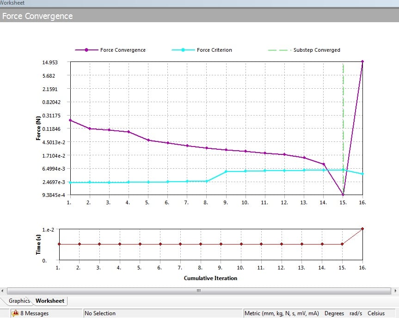Click the right arrow of the horizontal scrollbar
Screen dimensions: 399x318
(x=395, y=291)
